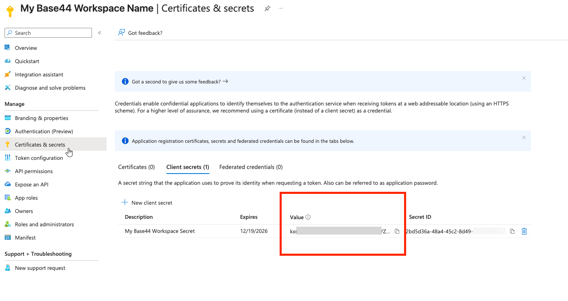Click the masked secret value text

(x=340, y=231)
